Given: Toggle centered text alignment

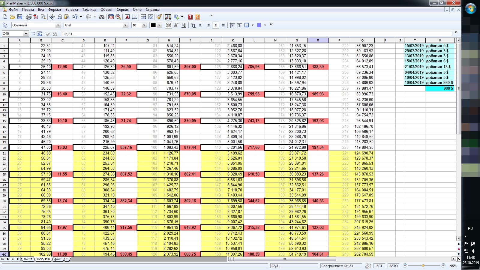Looking at the screenshot, I should (x=215, y=25).
